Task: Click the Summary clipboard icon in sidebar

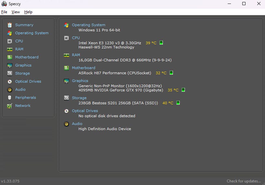Action: tap(10, 25)
